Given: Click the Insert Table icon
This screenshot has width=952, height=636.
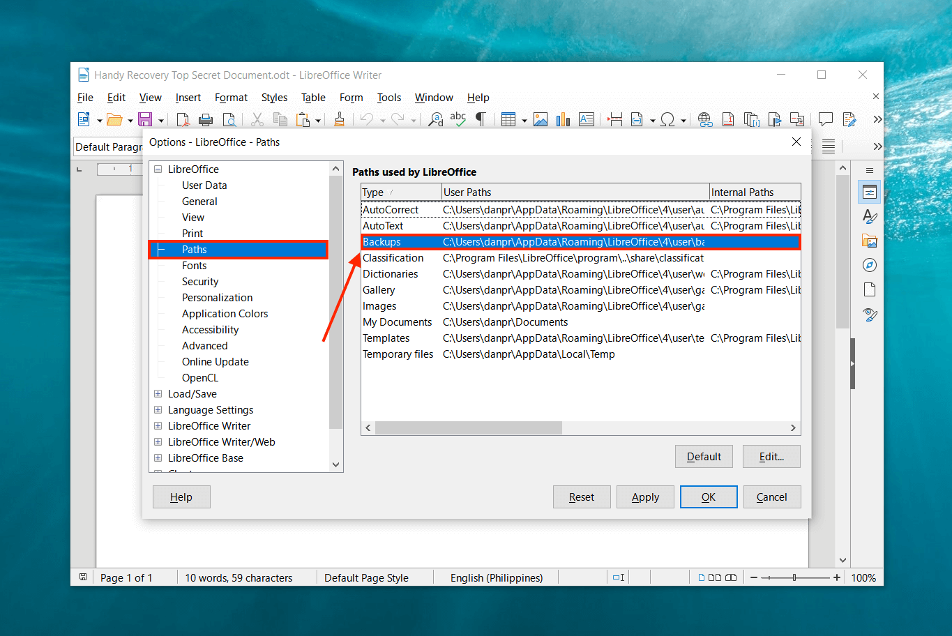Looking at the screenshot, I should tap(508, 119).
